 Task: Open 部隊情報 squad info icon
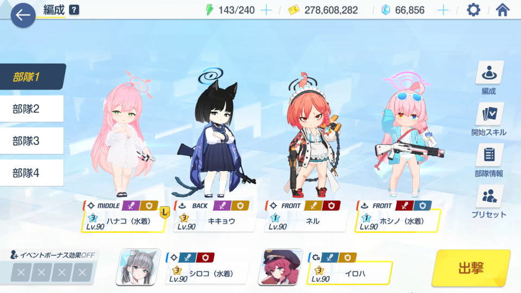click(x=489, y=155)
